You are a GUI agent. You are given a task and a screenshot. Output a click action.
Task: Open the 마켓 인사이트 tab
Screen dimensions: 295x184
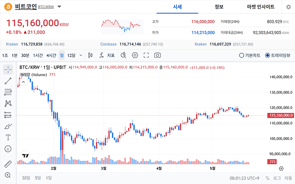point(260,7)
